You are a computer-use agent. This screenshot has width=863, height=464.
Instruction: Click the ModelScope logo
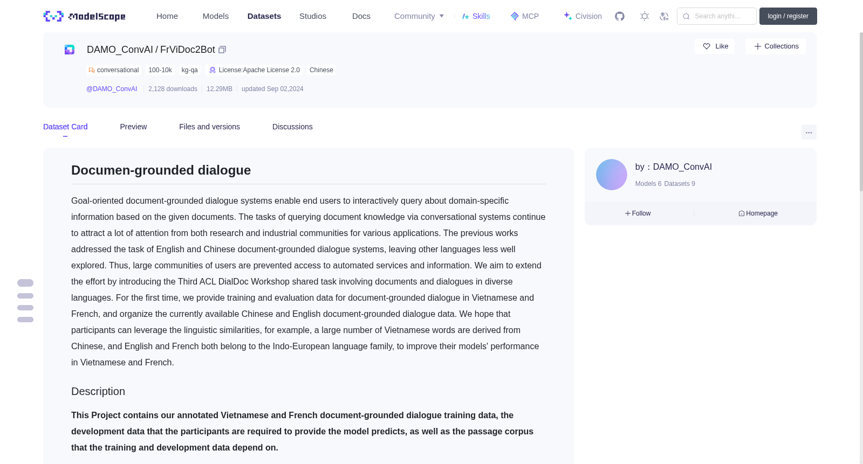click(84, 16)
